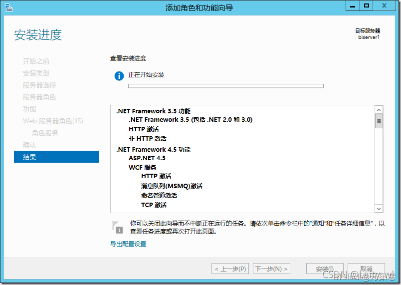
Task: Select 'HTTP 激活' under WCF 服务
Action: coord(156,176)
